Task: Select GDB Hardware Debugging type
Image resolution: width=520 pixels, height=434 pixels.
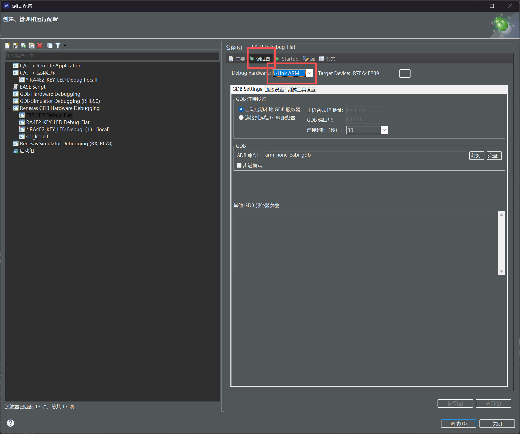Action: pos(50,94)
